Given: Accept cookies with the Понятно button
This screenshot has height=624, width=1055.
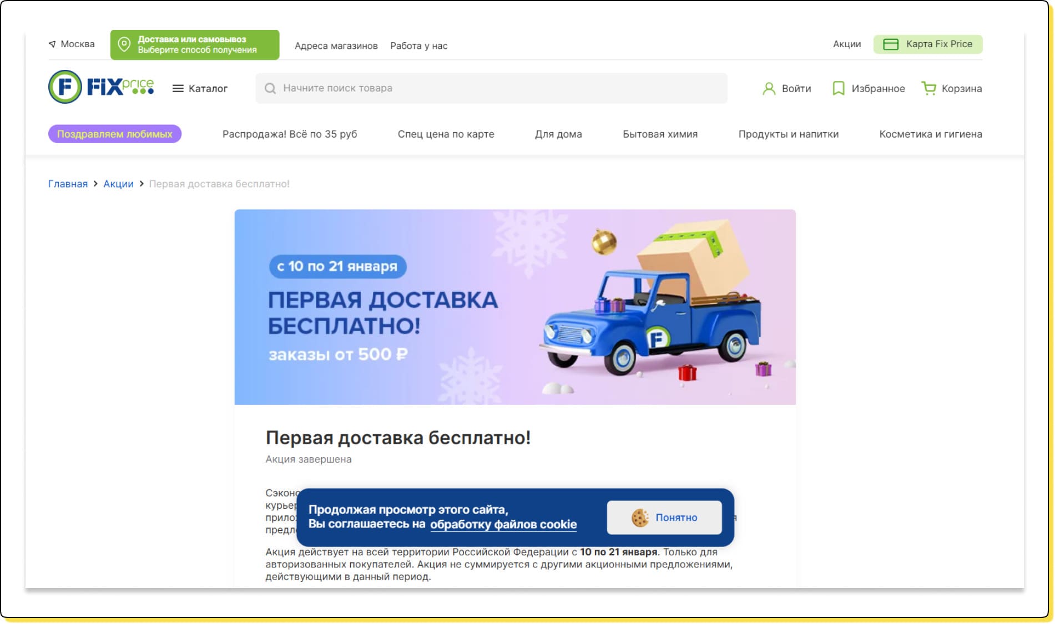Looking at the screenshot, I should (664, 518).
